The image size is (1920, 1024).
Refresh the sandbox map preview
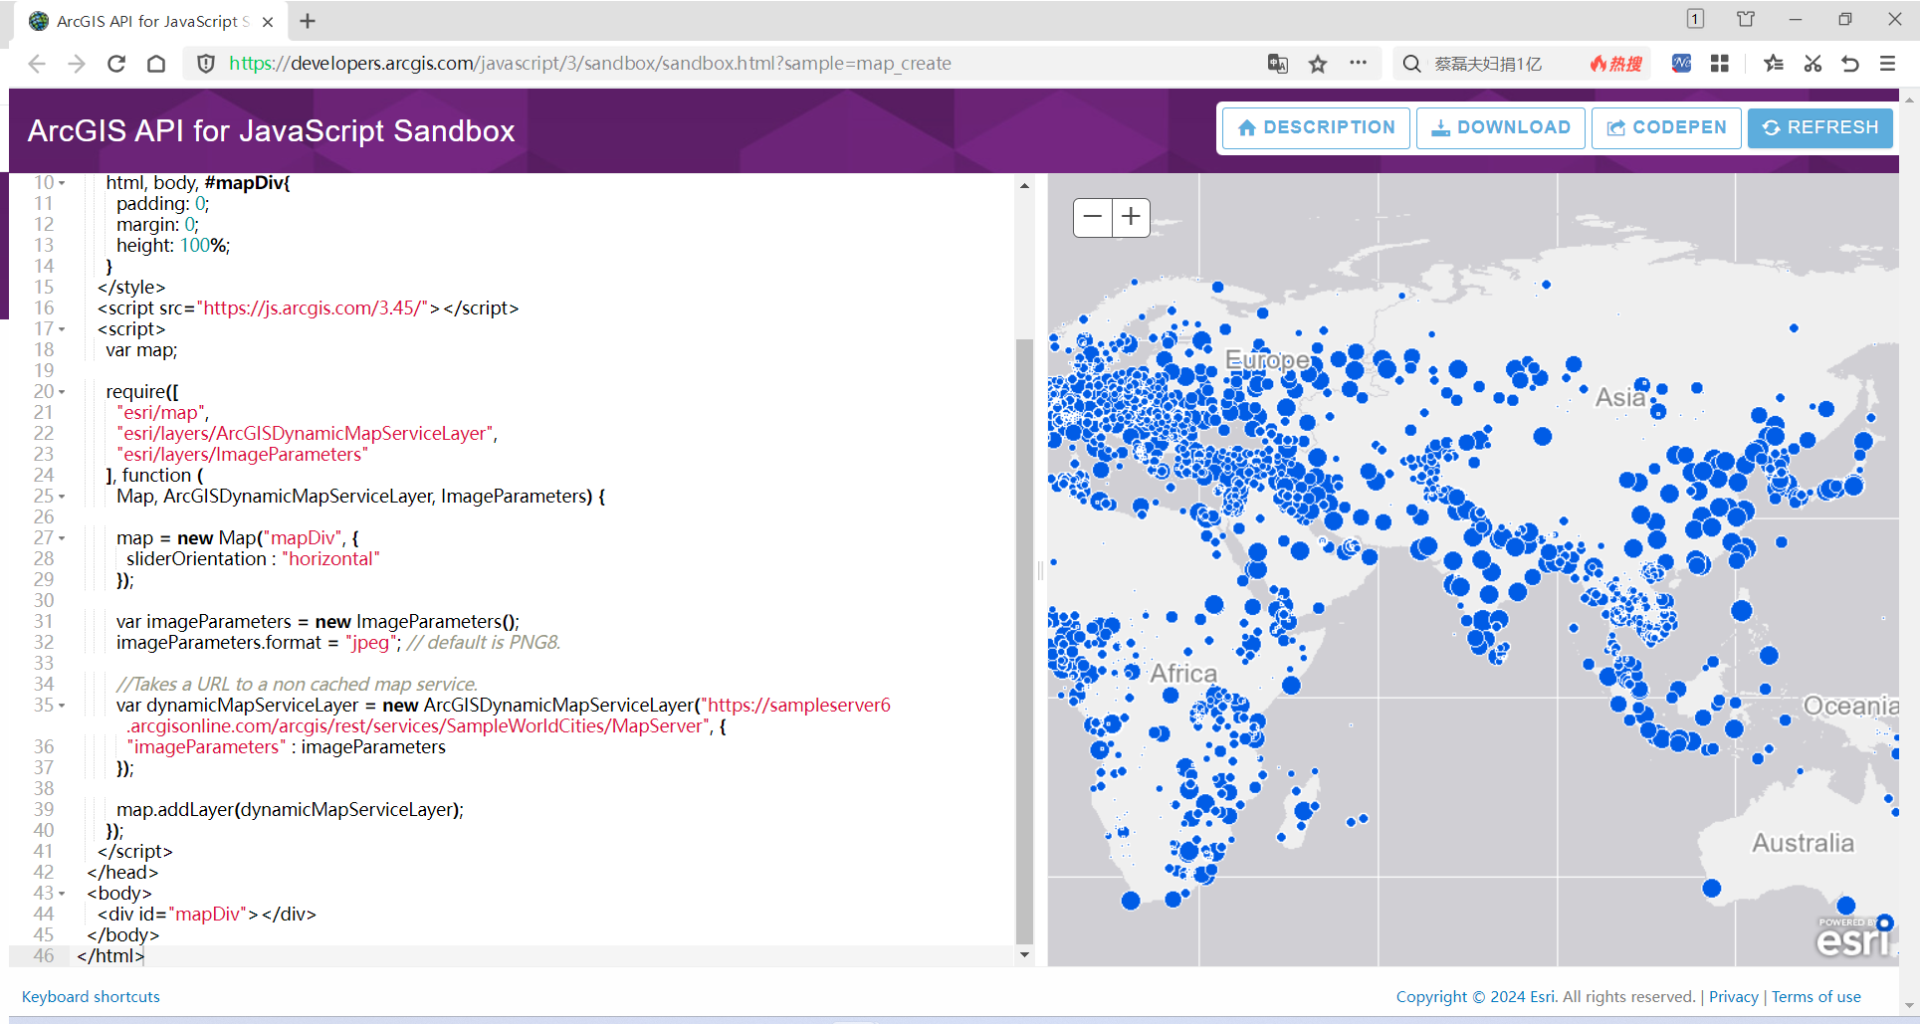click(1819, 128)
